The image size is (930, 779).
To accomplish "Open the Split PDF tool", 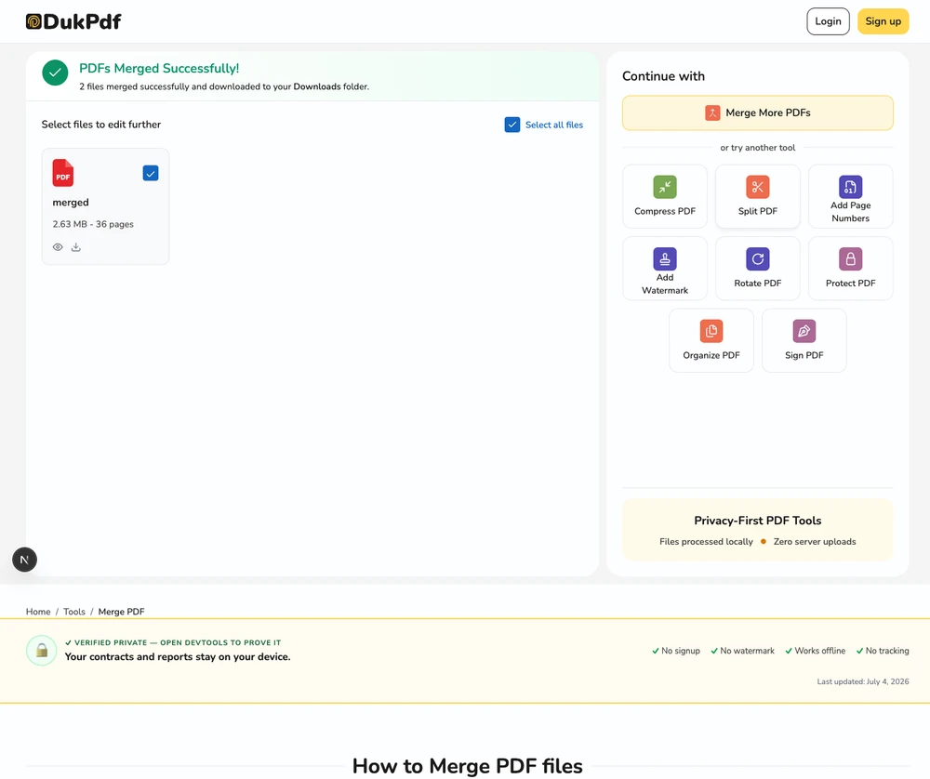I will coord(757,196).
